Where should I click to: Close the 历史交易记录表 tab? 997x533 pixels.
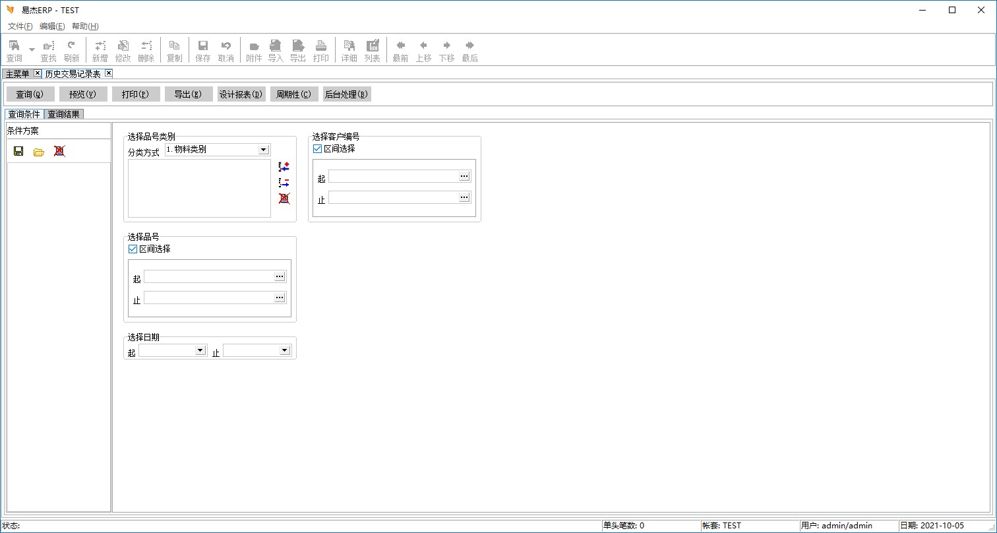[109, 73]
